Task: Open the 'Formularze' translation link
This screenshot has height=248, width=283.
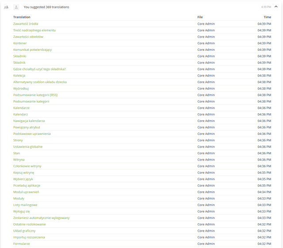Action: 22,244
